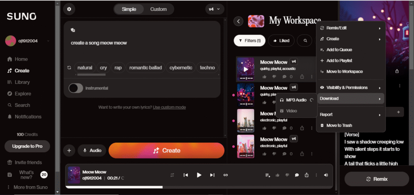Open comments from the player bar
This screenshot has height=195, width=414.
[x=297, y=175]
